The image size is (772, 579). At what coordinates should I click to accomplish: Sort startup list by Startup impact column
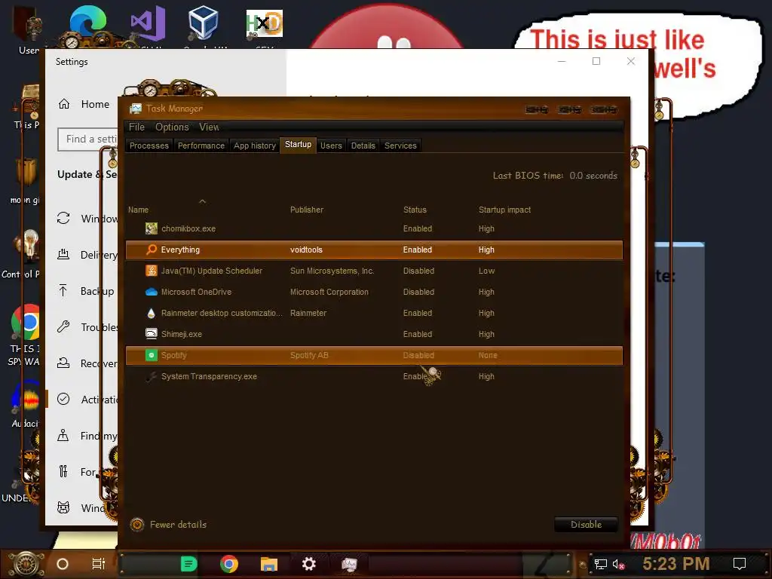click(504, 210)
